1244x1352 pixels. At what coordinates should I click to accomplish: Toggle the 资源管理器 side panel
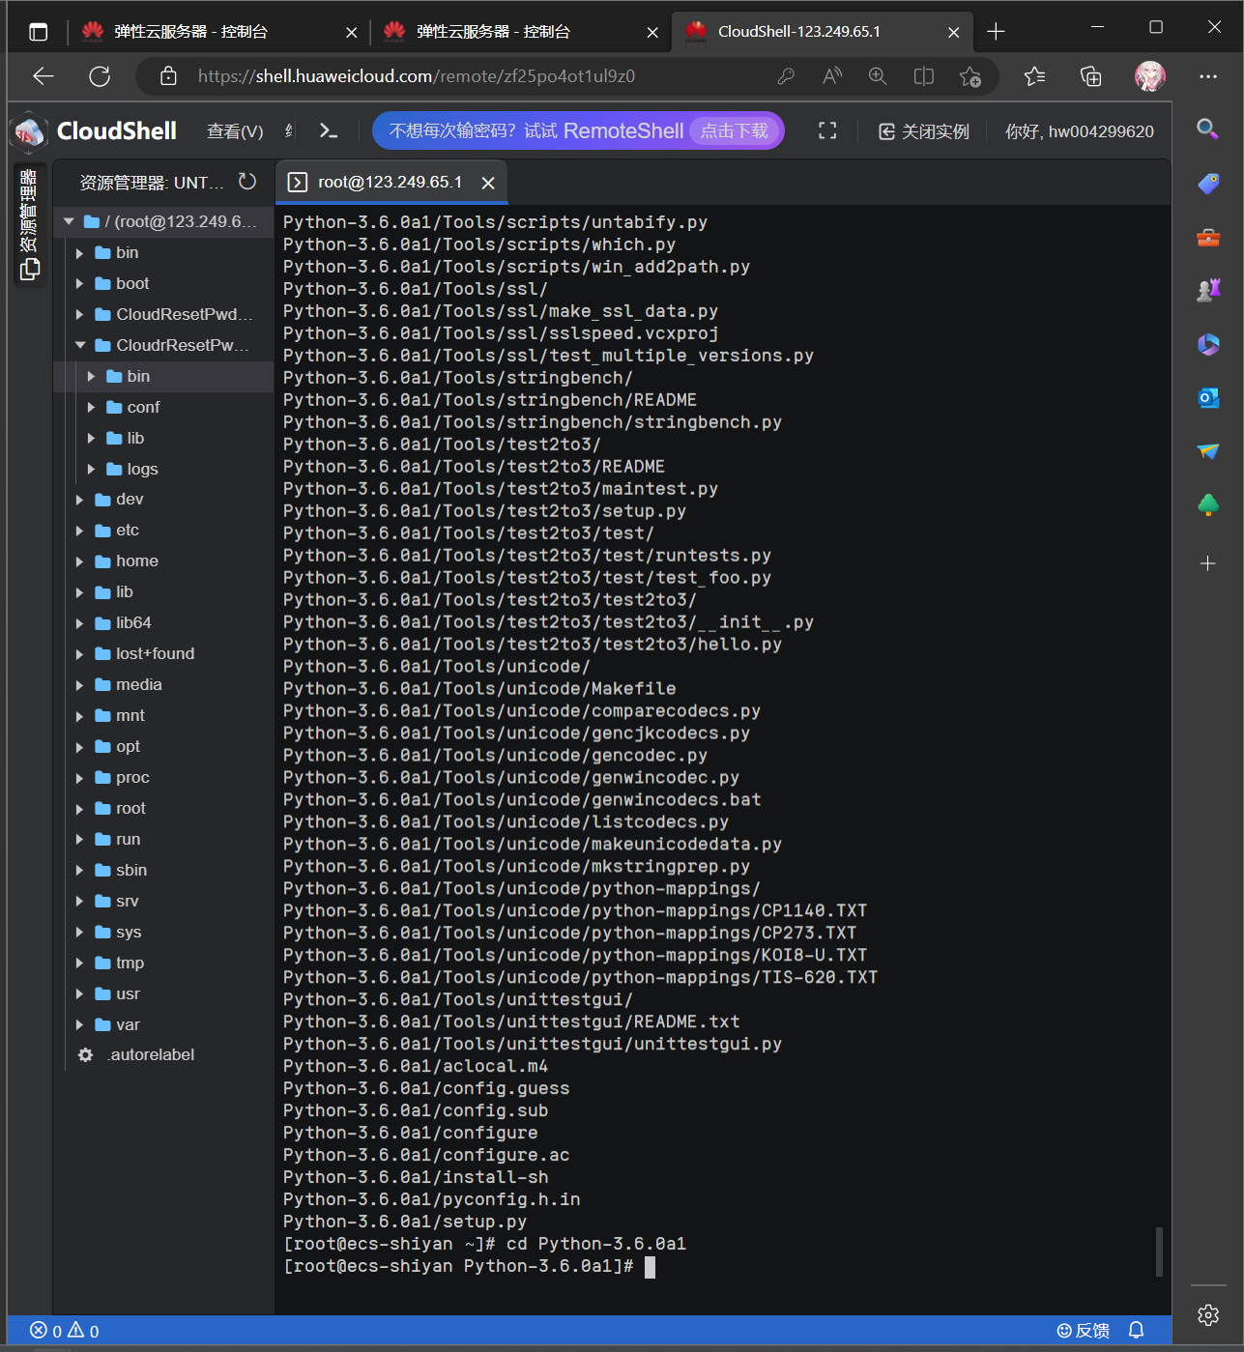point(29,225)
